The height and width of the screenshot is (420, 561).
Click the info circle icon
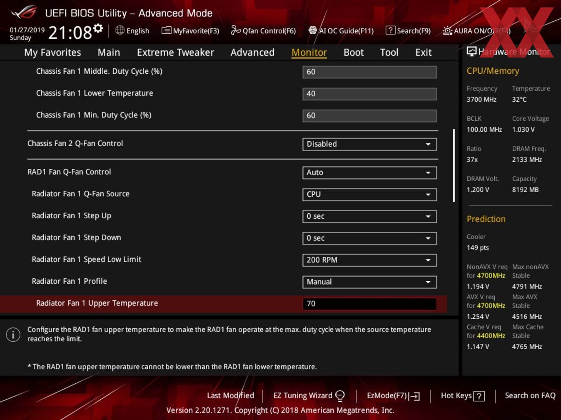coord(13,334)
